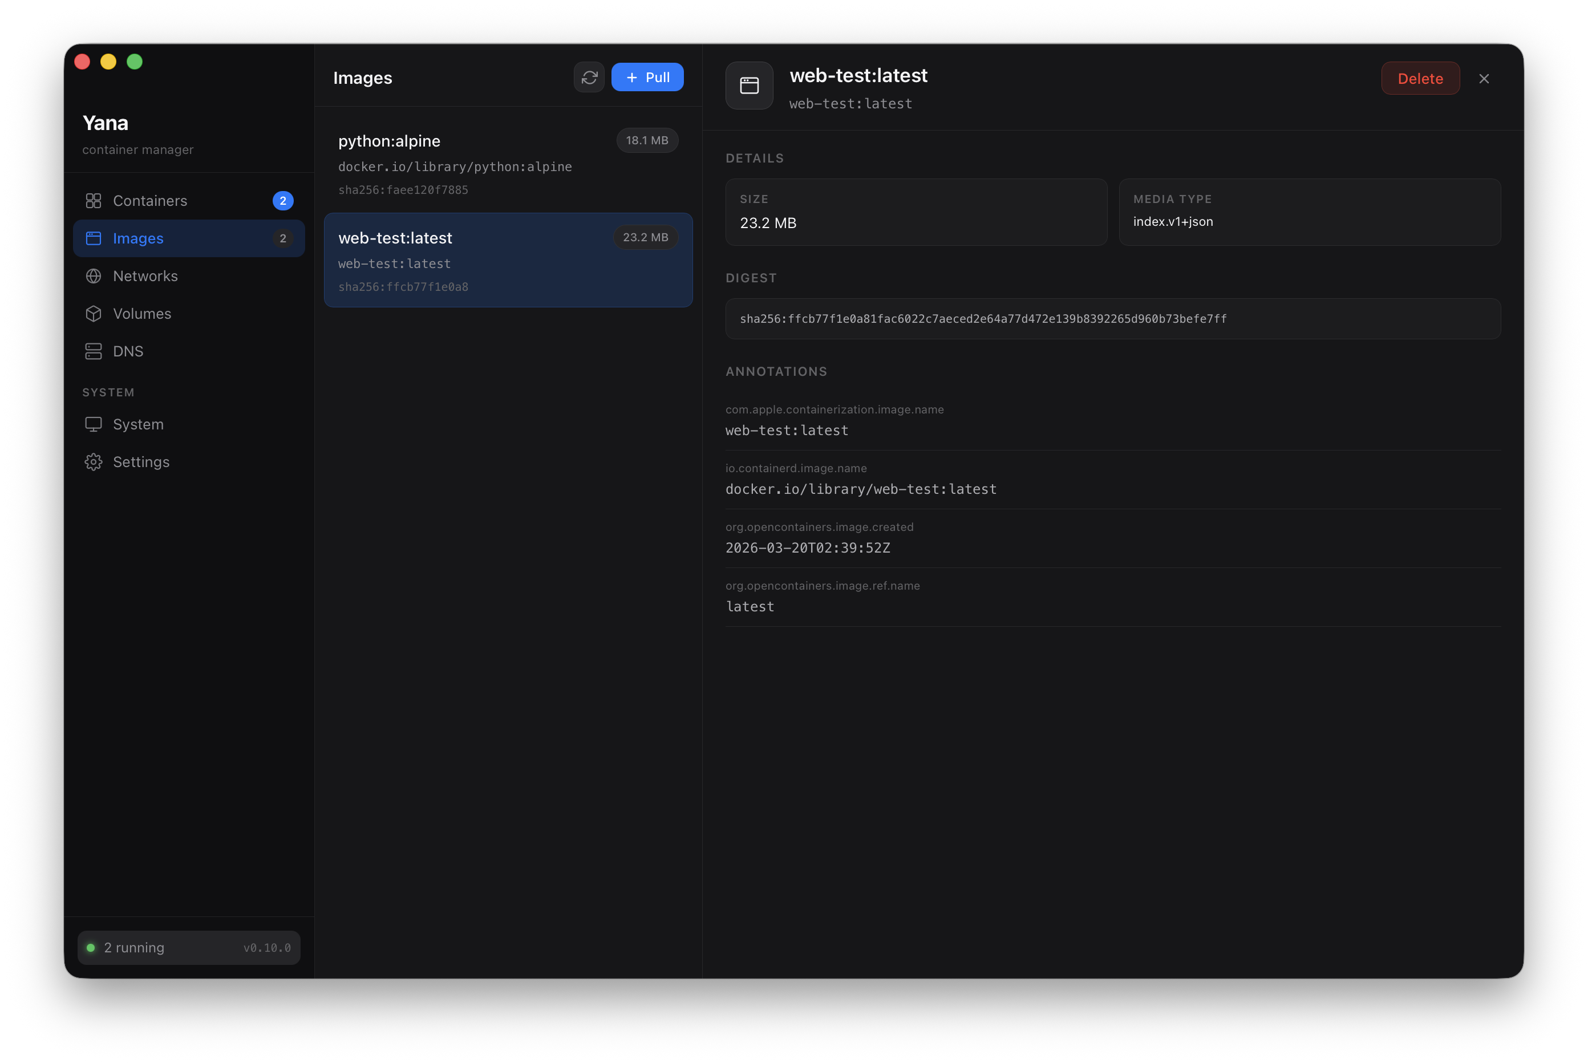Refresh the images list

click(x=589, y=76)
